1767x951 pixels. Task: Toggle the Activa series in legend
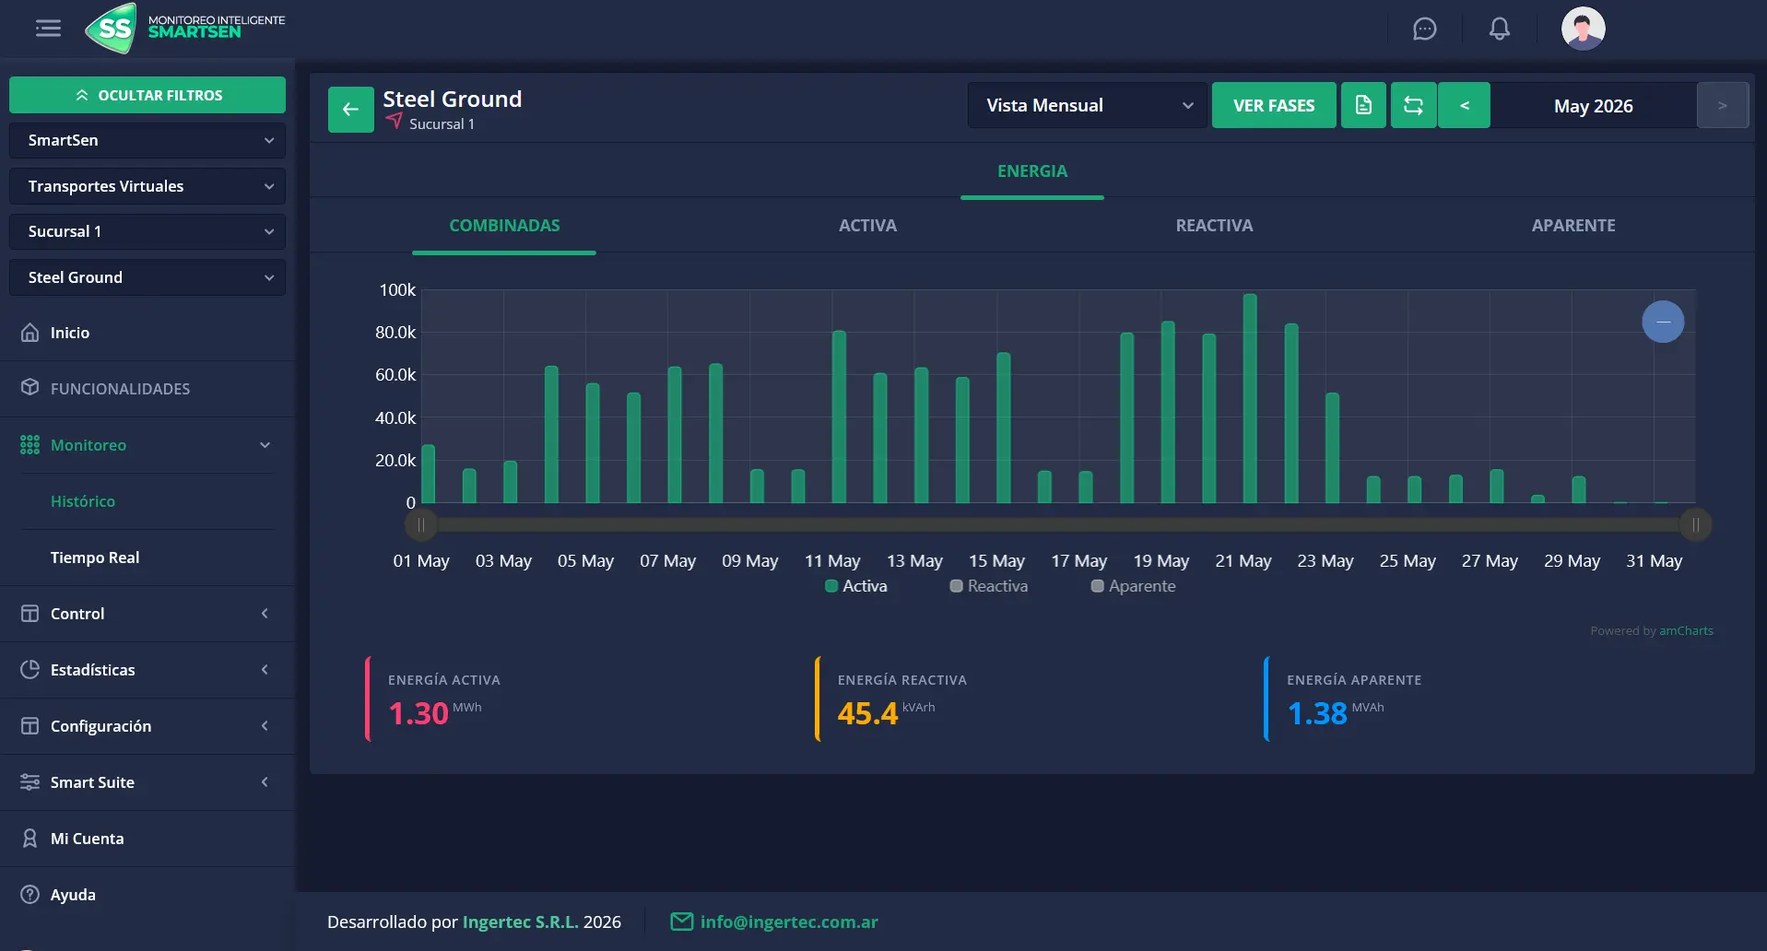pyautogui.click(x=856, y=586)
